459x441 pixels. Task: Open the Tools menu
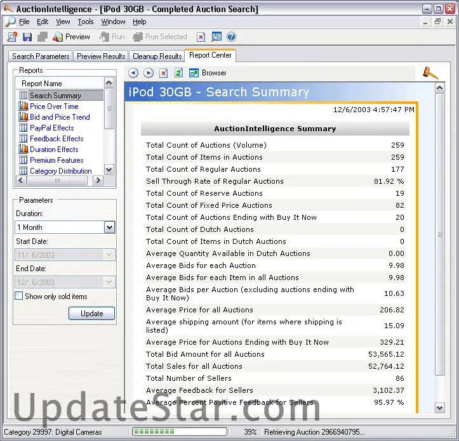click(x=86, y=22)
